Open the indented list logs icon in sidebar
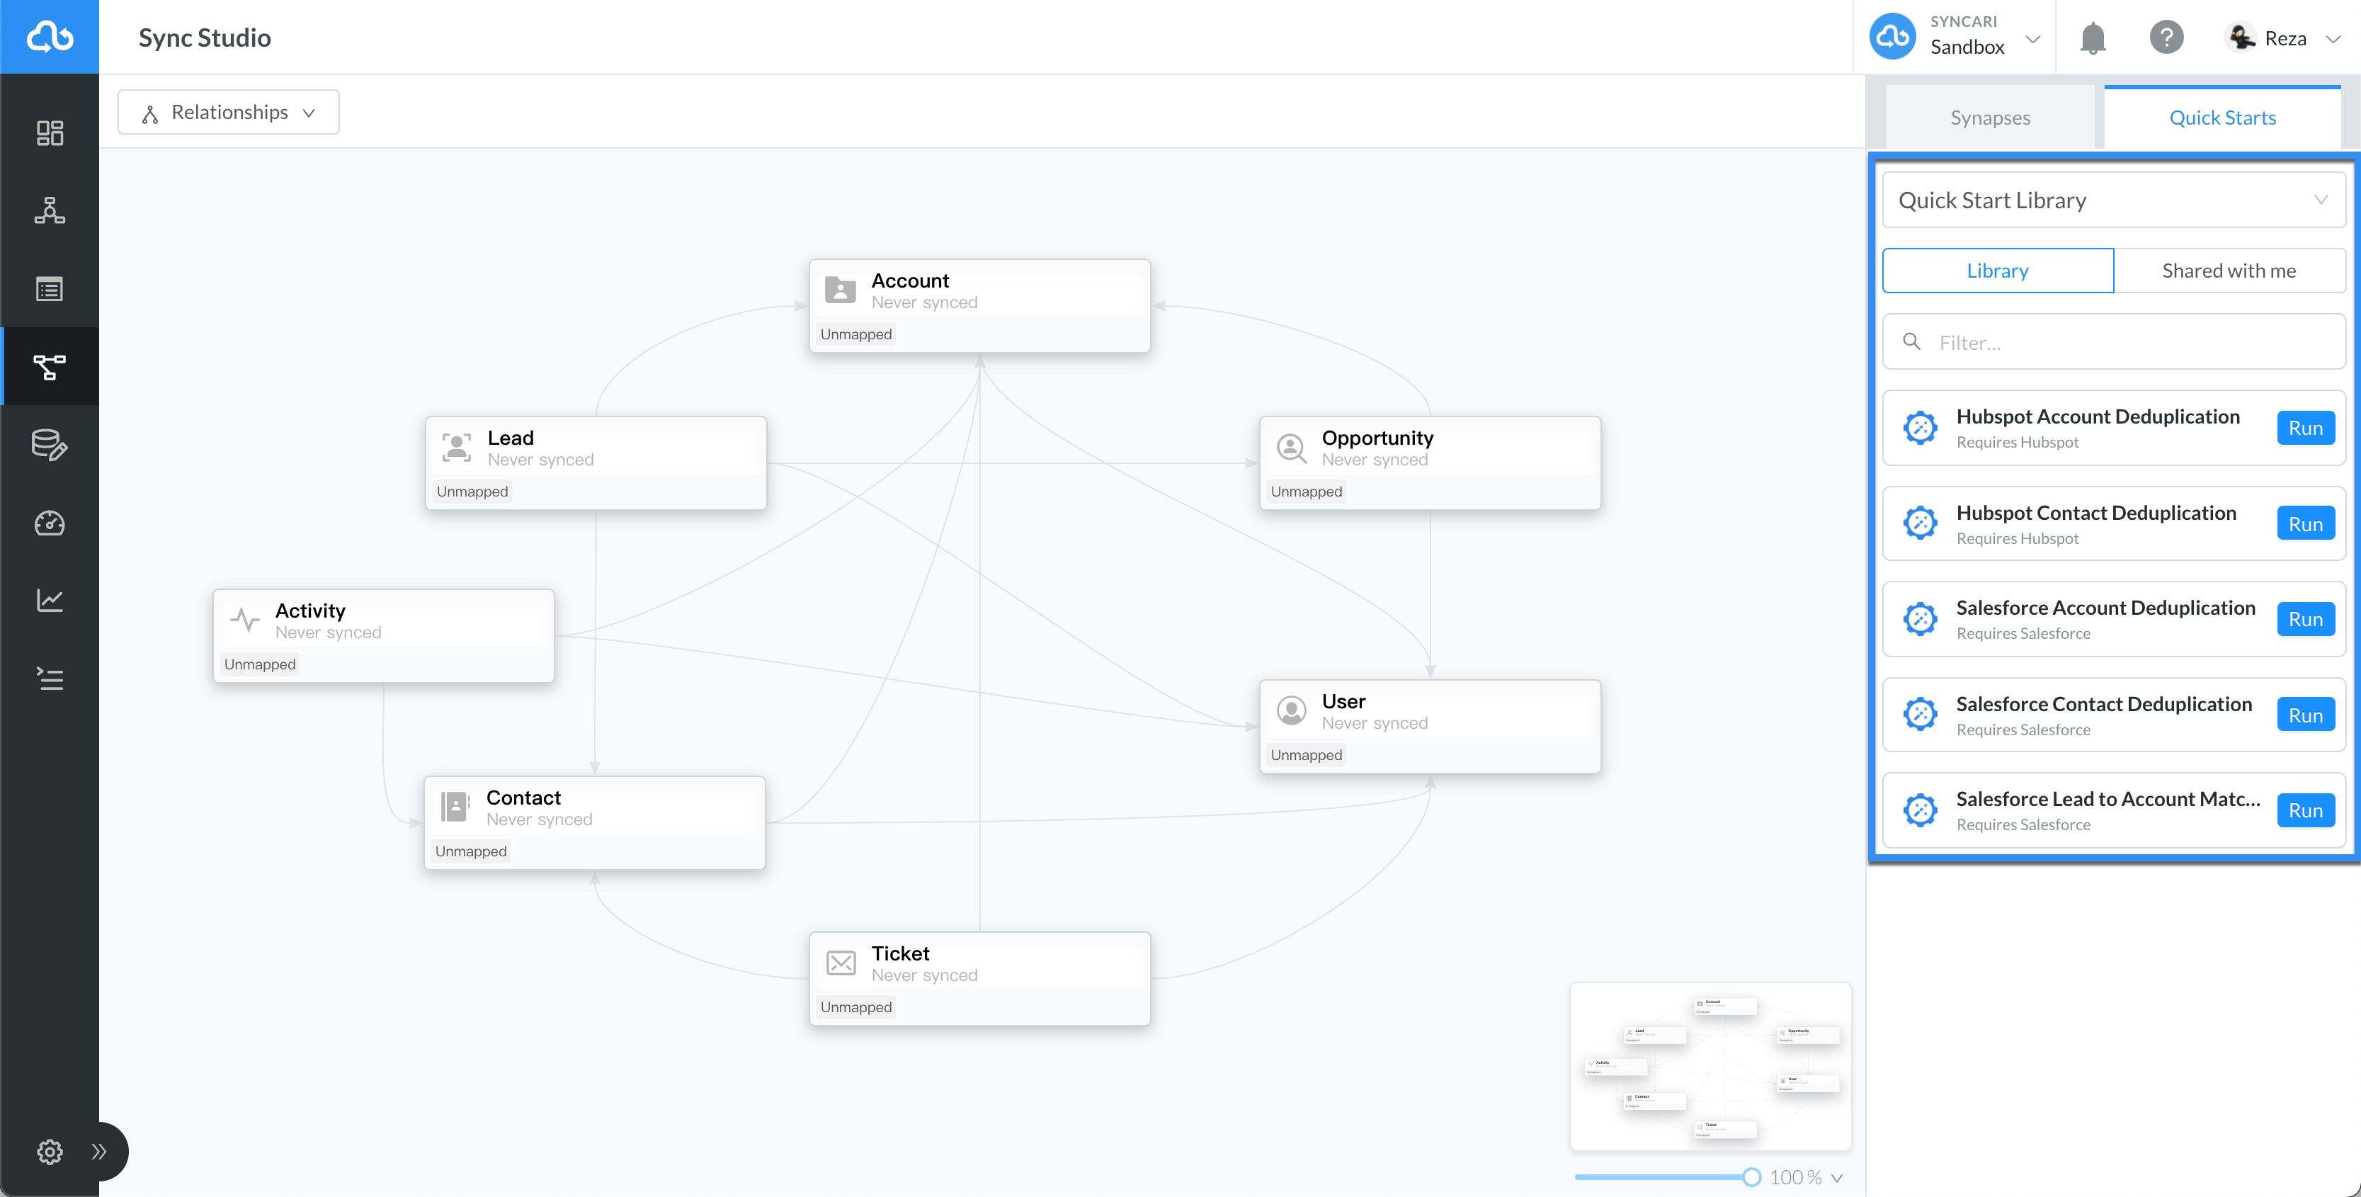Image resolution: width=2361 pixels, height=1197 pixels. [x=50, y=679]
